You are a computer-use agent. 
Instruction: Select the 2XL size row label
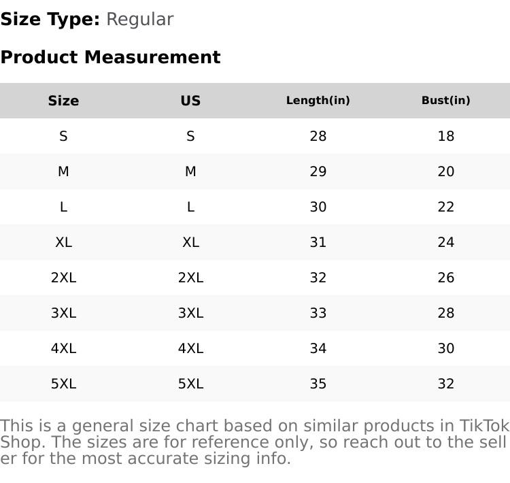(x=63, y=278)
